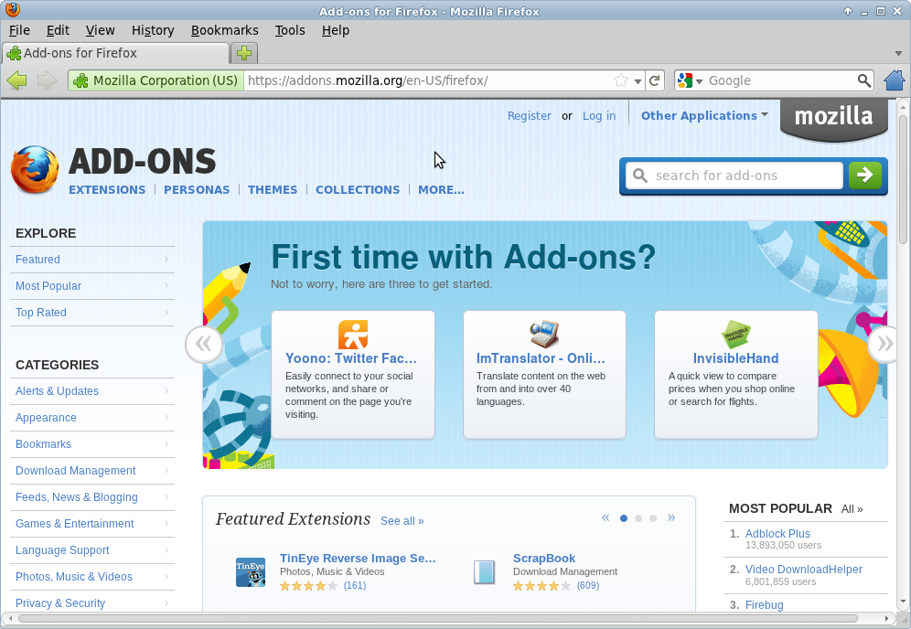This screenshot has width=911, height=629.
Task: Click the green add-on search arrow button
Action: pyautogui.click(x=865, y=175)
